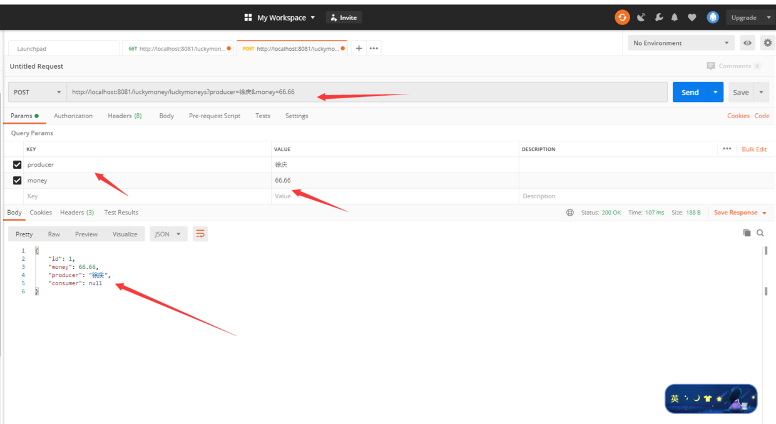The width and height of the screenshot is (776, 424).
Task: Copy response body to clipboard icon
Action: [x=747, y=233]
